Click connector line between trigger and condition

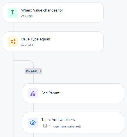click(x=13, y=27)
